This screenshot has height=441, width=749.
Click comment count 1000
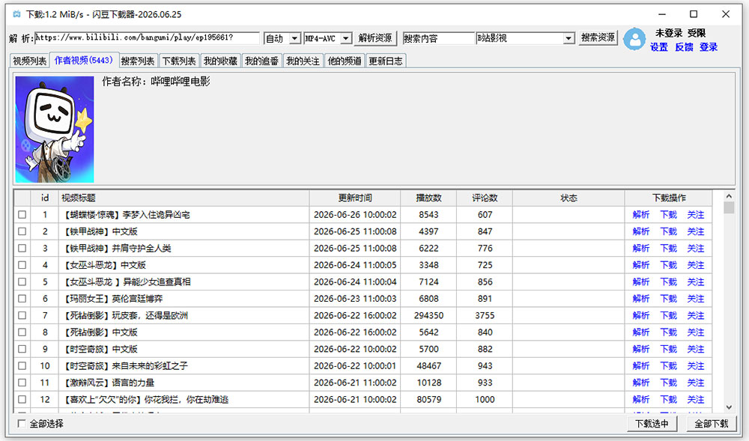click(x=485, y=400)
